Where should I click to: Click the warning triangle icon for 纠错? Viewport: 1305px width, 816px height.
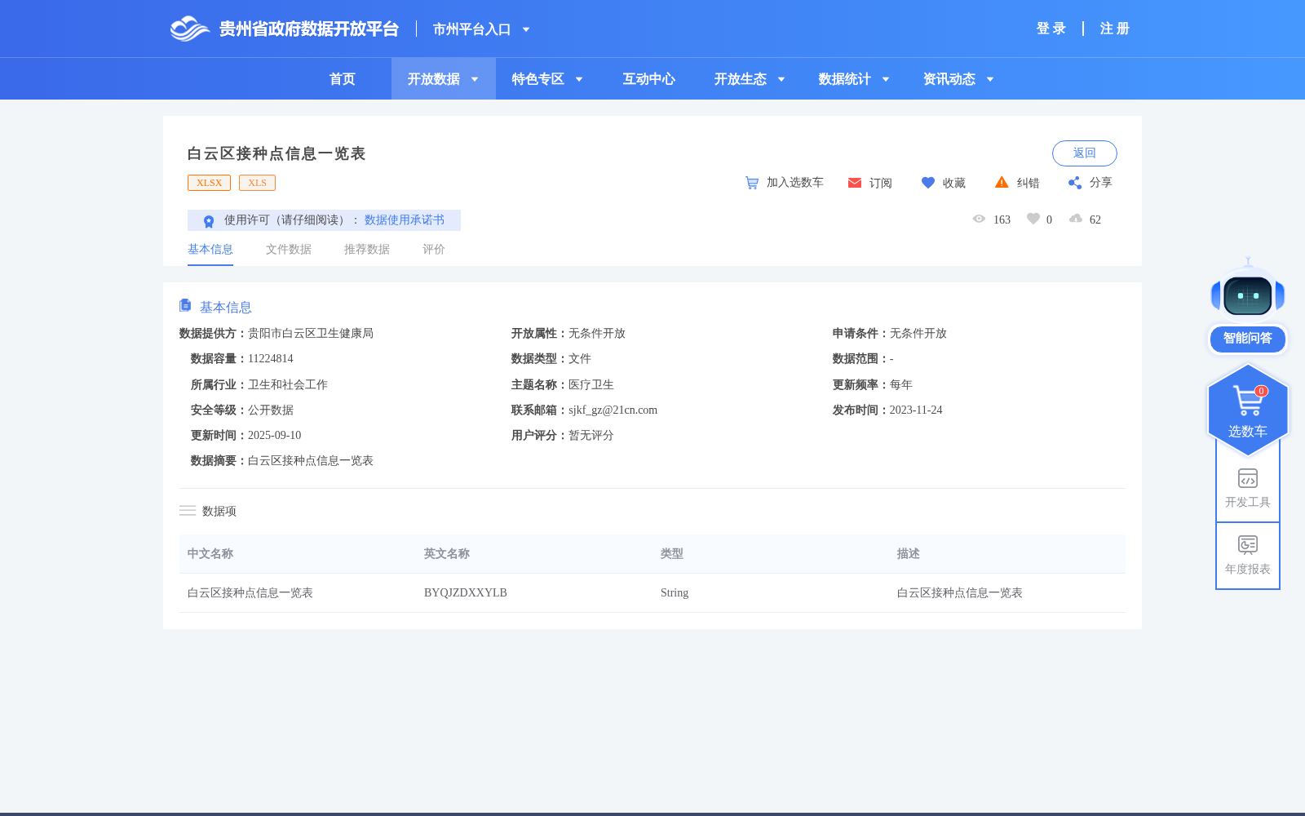click(x=1002, y=182)
